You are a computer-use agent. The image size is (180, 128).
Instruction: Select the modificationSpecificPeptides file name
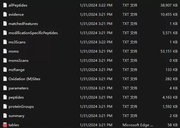pyautogui.click(x=33, y=33)
